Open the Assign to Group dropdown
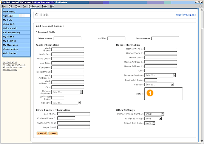Image resolution: width=204 pixels, height=144 pixels. (x=153, y=118)
